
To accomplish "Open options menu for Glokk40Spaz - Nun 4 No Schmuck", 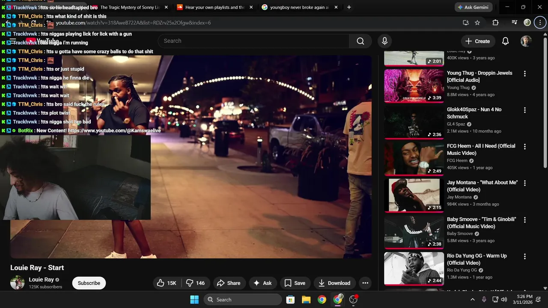I will (x=525, y=110).
